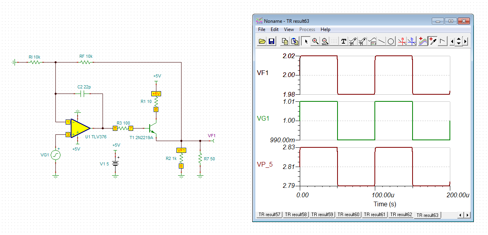Click the Copy icon in the toolbar
The width and height of the screenshot is (488, 235).
(286, 41)
